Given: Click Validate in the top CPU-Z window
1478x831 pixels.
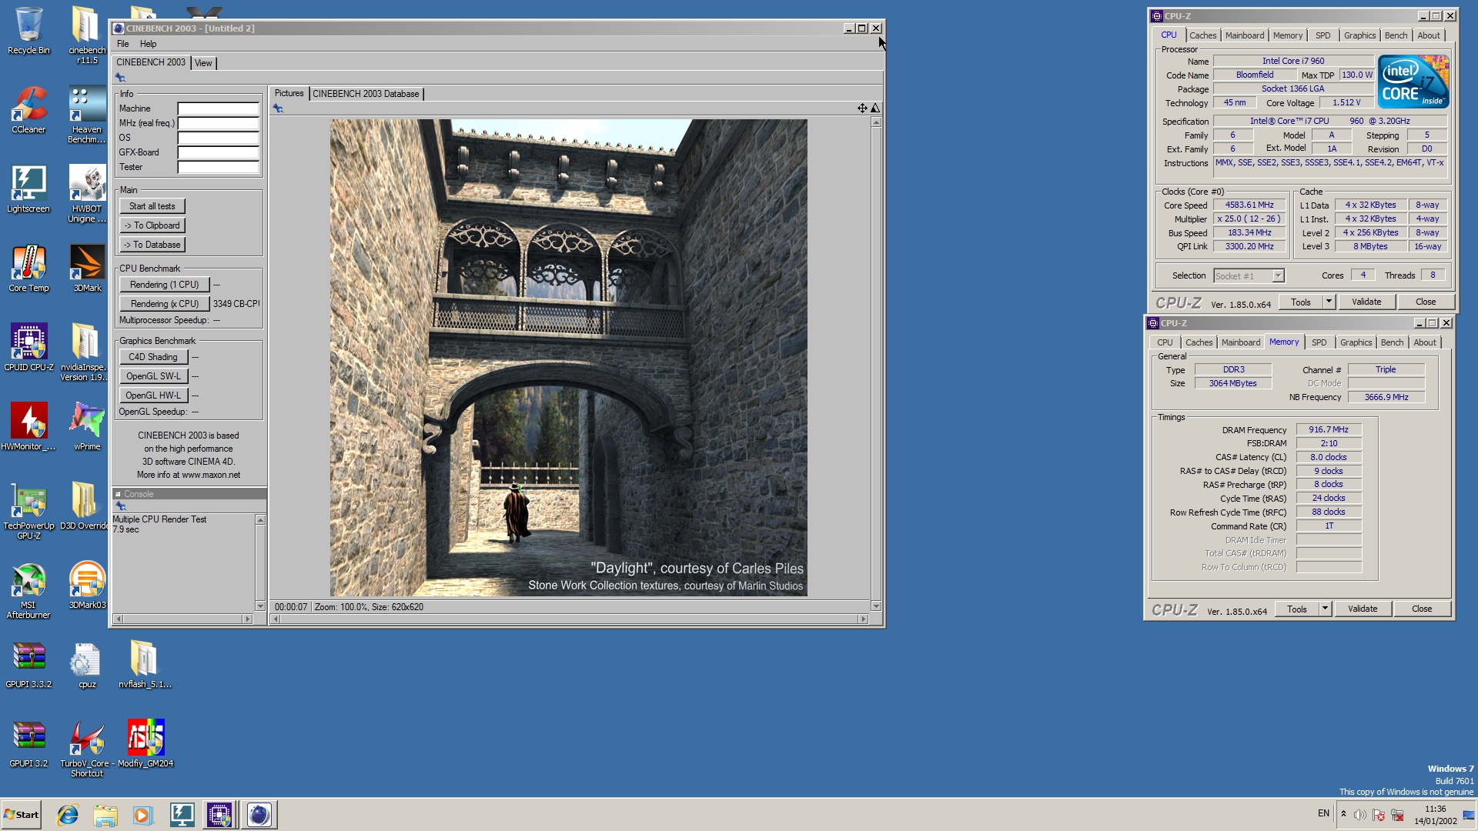Looking at the screenshot, I should tap(1366, 302).
